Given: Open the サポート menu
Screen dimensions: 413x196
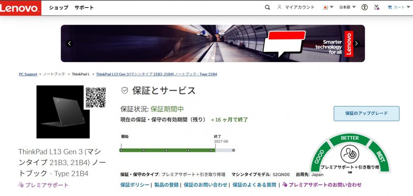Looking at the screenshot, I should [84, 8].
